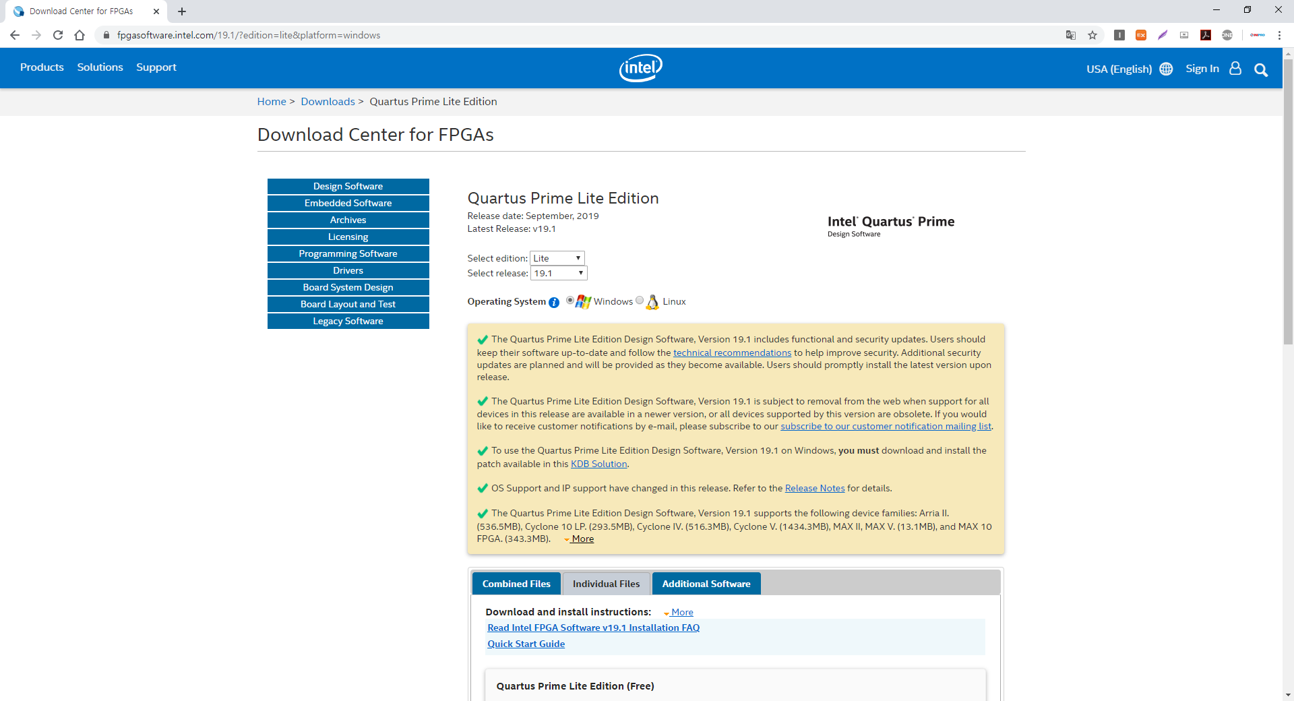Select the Windows operating system radio button
The height and width of the screenshot is (701, 1294).
[570, 301]
